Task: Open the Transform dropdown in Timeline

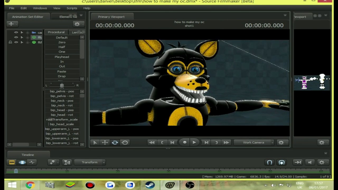Action: [90, 162]
